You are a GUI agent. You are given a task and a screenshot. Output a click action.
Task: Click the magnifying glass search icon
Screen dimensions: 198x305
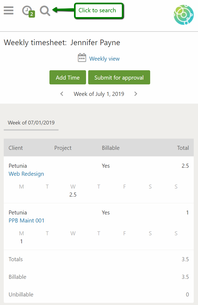pyautogui.click(x=45, y=11)
